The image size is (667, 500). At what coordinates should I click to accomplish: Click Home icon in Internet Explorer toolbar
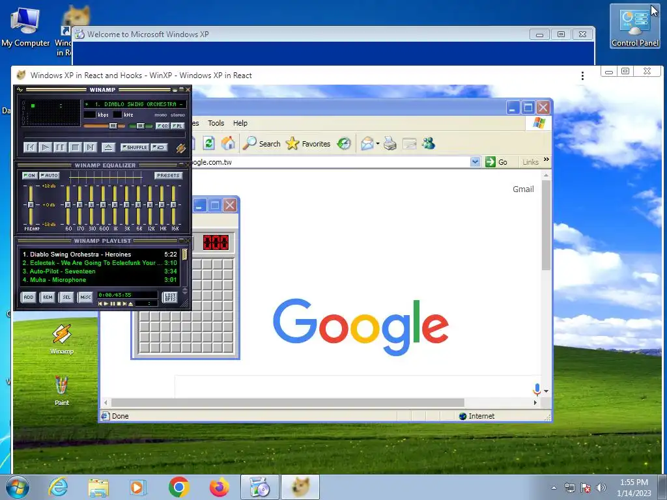[228, 143]
